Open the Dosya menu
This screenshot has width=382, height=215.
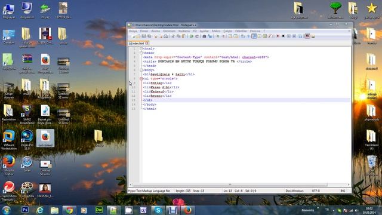coord(133,31)
